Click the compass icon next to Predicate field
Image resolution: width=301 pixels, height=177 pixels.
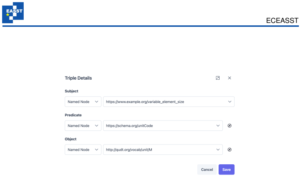click(x=230, y=126)
